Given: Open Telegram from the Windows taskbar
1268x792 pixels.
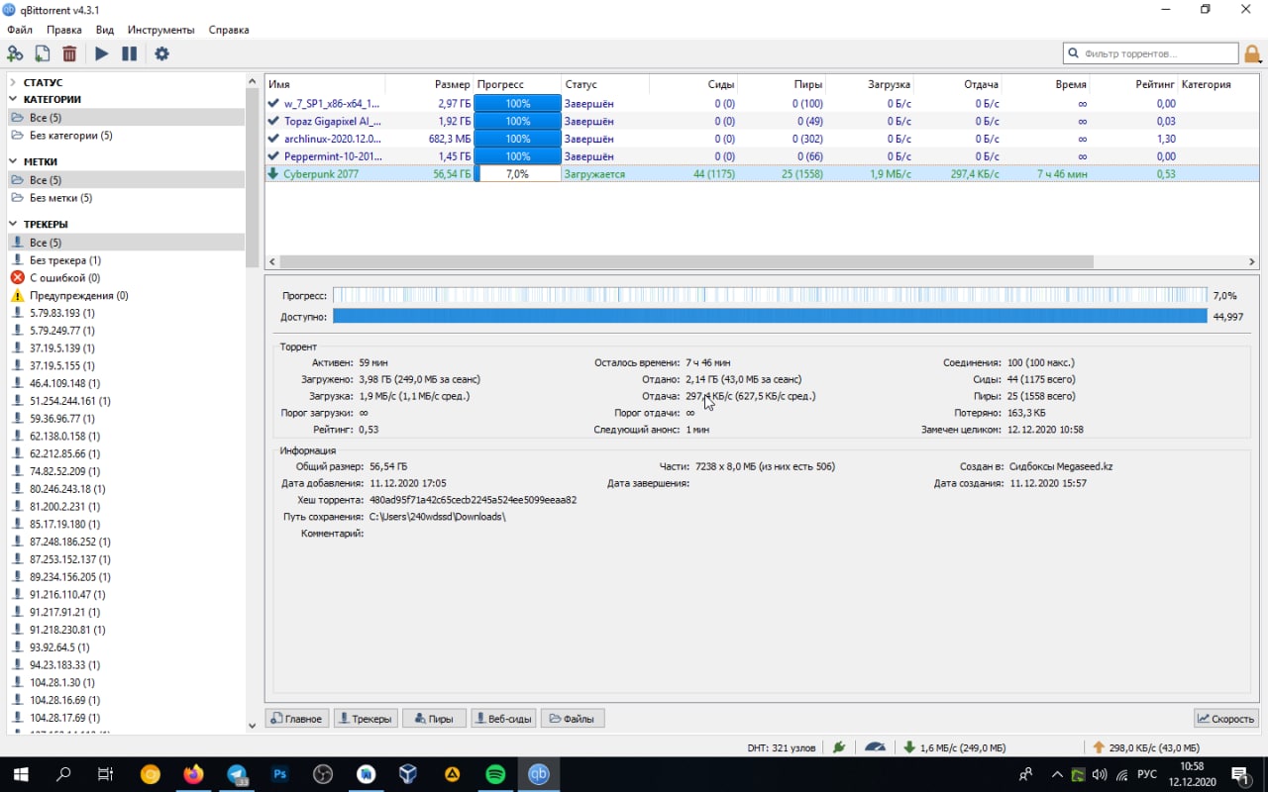Looking at the screenshot, I should click(x=237, y=774).
